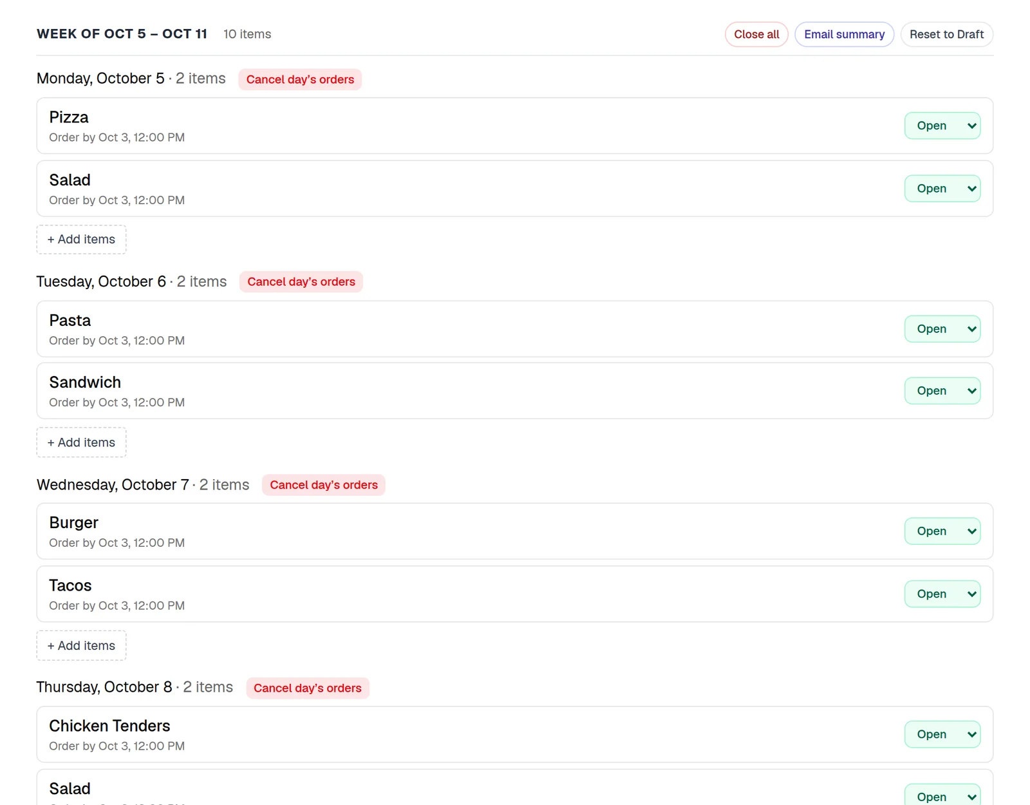Click the Monday, October 5 heading

point(100,79)
